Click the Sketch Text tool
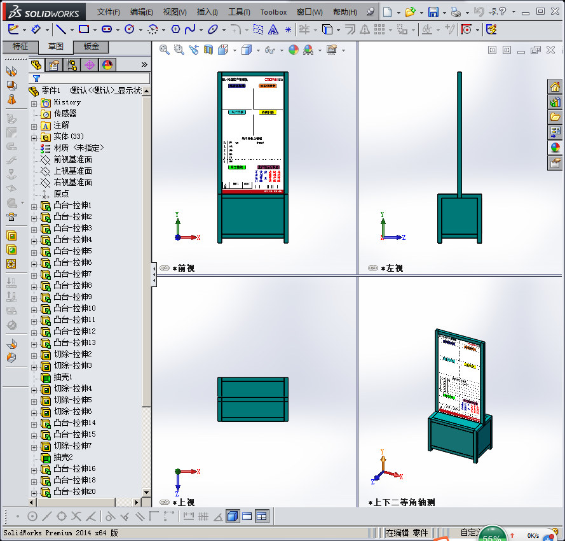Image resolution: width=565 pixels, height=541 pixels. click(273, 29)
